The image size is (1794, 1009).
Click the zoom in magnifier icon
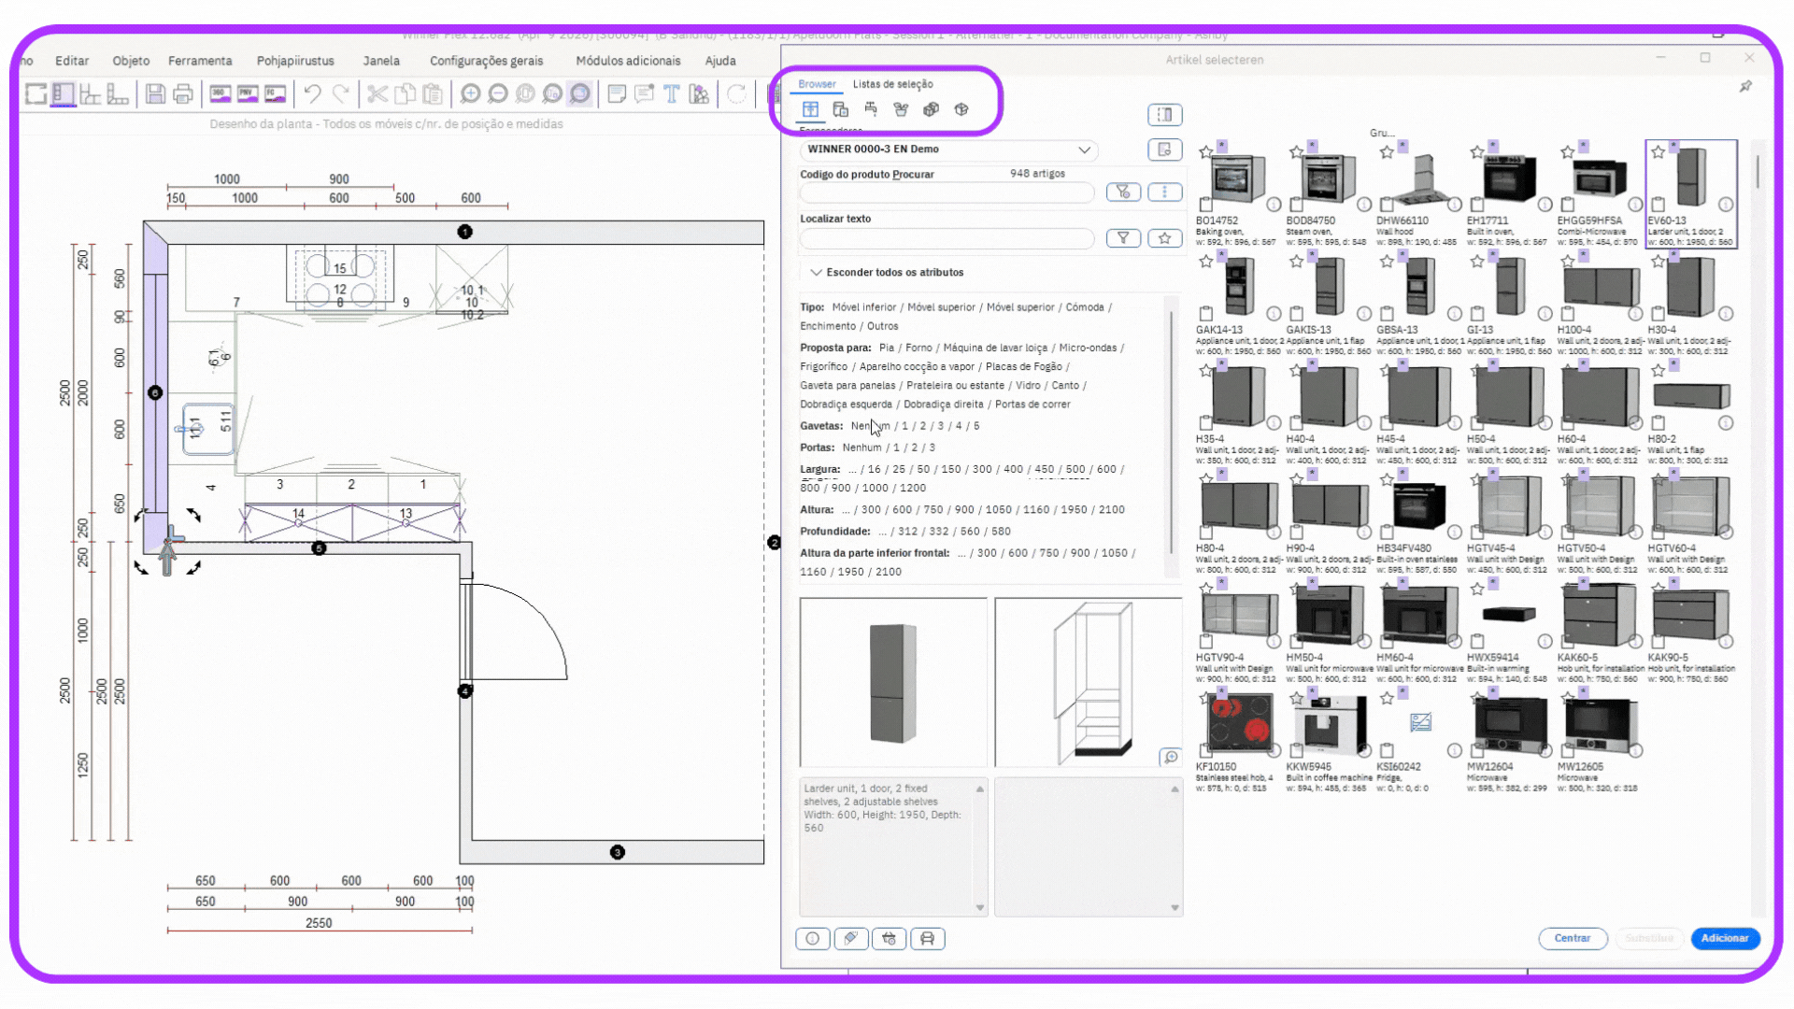(470, 93)
